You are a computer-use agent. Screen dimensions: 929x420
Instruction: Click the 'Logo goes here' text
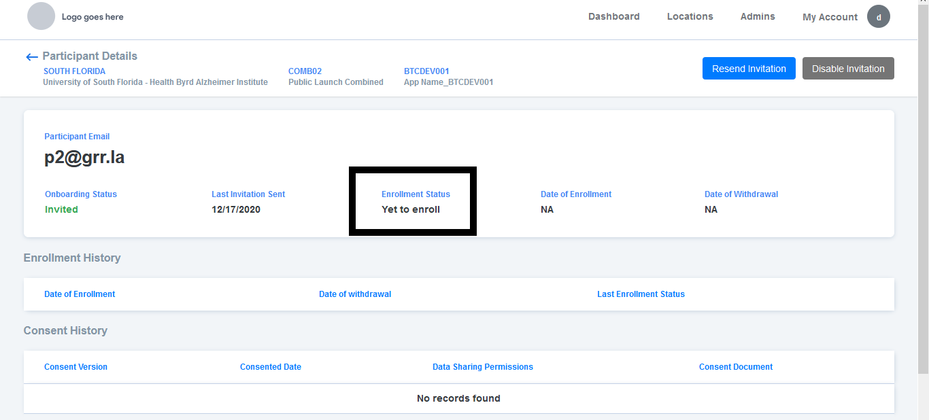pos(92,17)
